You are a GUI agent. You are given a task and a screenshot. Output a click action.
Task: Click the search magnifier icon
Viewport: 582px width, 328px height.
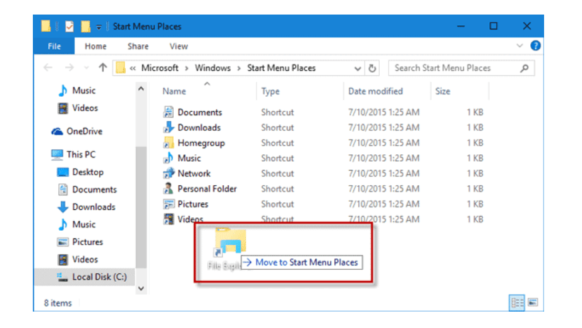click(x=524, y=68)
